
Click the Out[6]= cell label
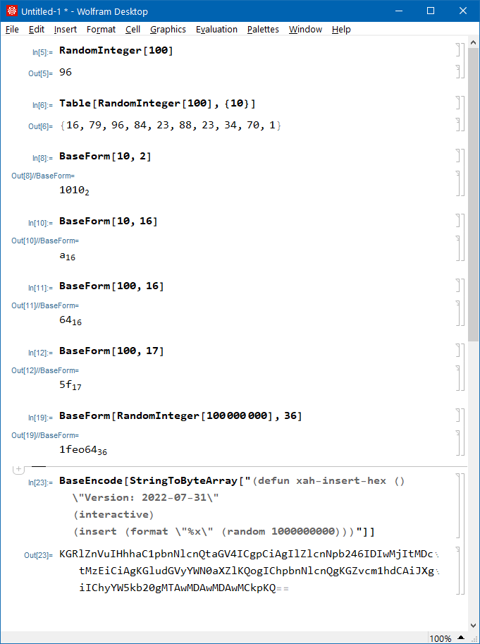[x=41, y=126]
